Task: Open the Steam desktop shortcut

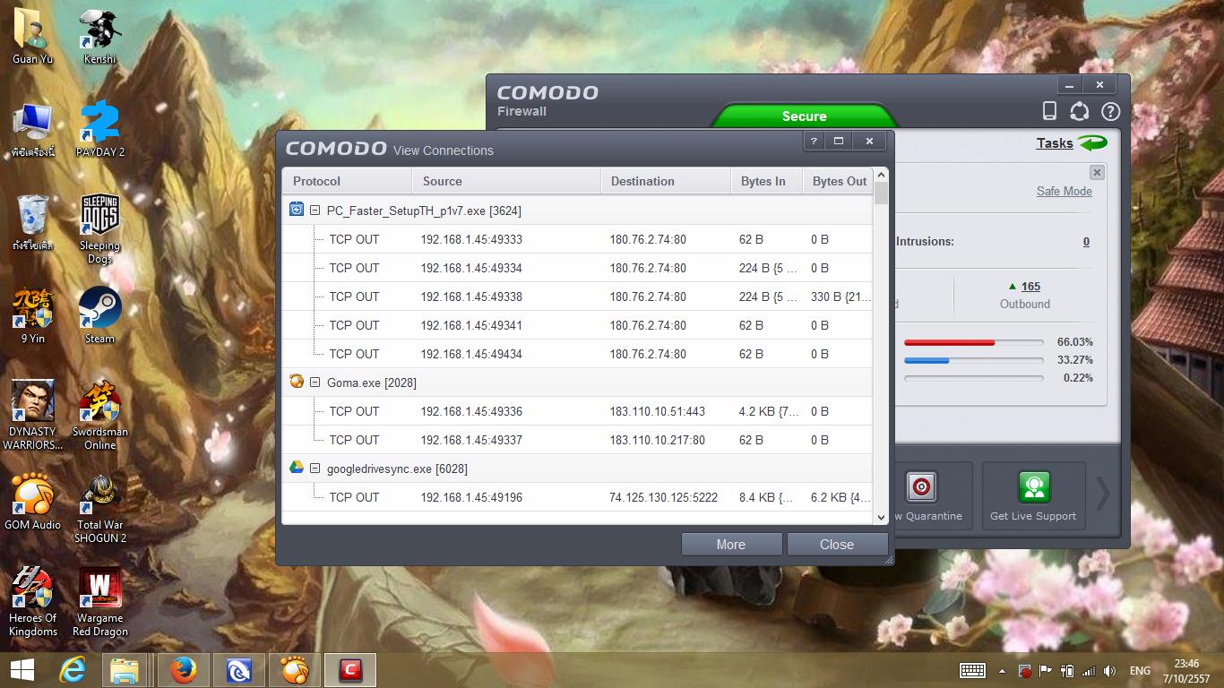Action: click(99, 315)
